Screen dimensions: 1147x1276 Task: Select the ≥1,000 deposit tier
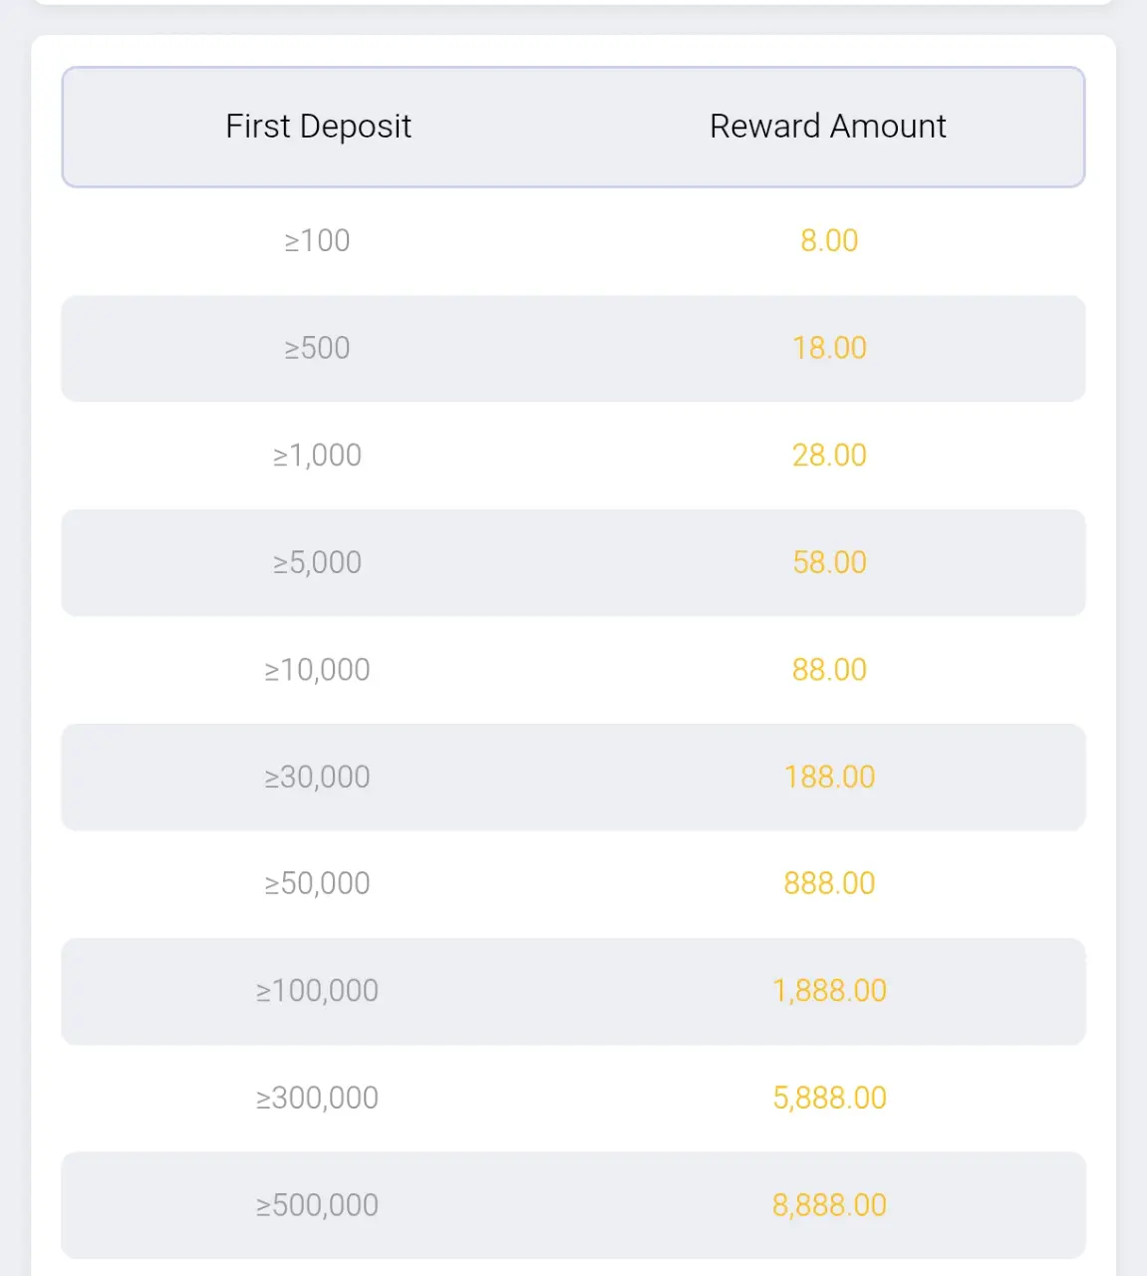[x=317, y=456]
